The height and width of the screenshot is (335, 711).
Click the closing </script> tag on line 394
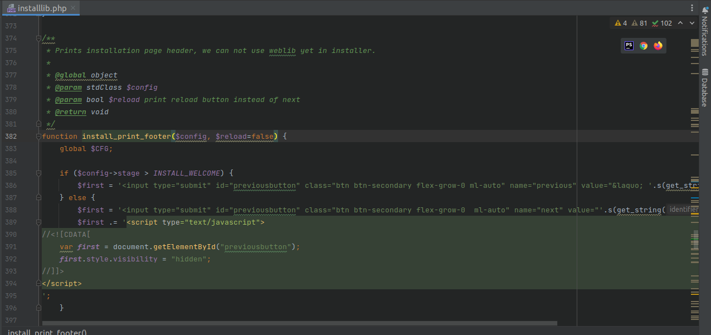click(x=62, y=283)
